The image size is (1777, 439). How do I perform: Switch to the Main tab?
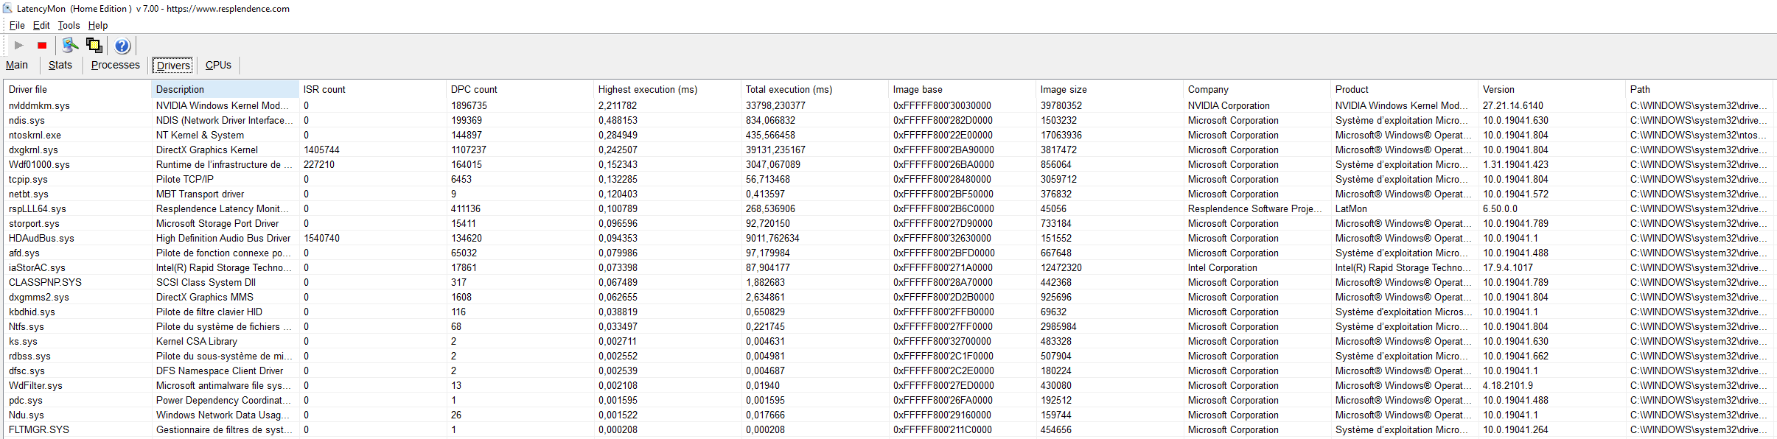point(17,65)
